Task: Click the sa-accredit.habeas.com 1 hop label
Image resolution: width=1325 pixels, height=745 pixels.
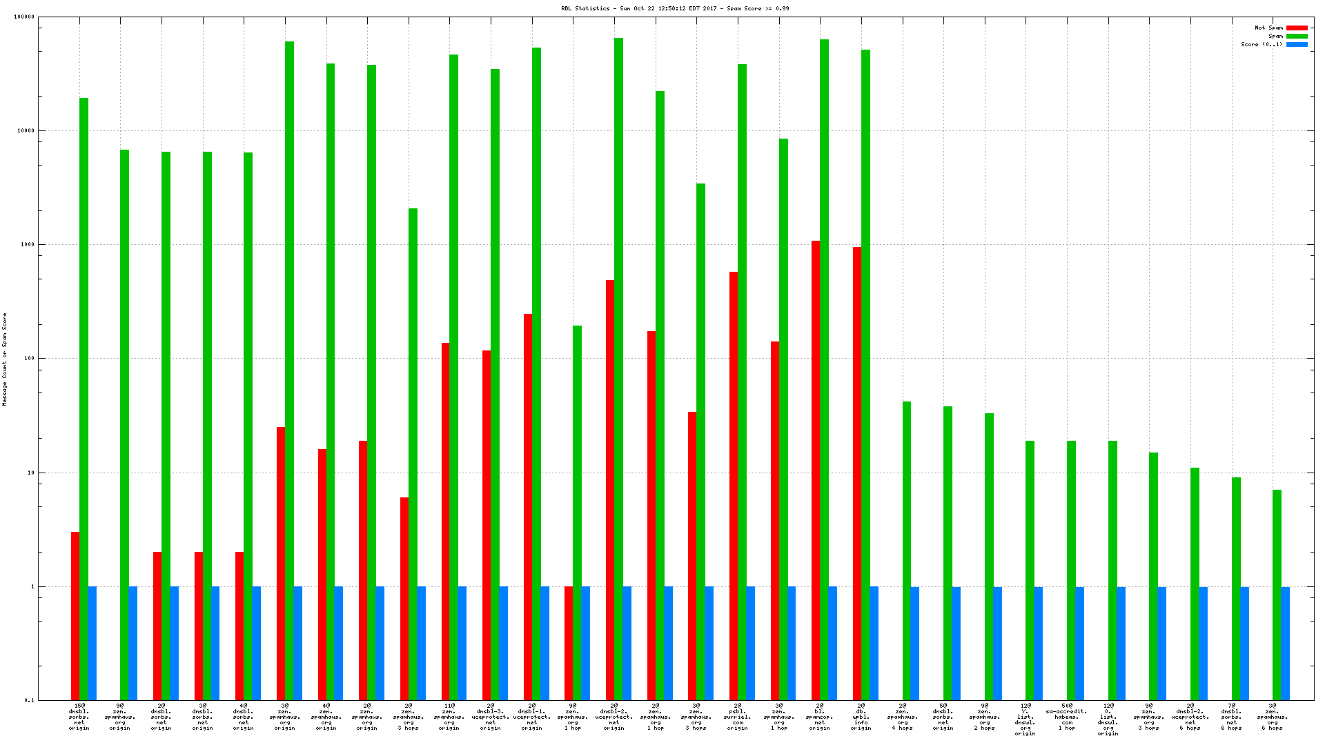Action: 1067,717
